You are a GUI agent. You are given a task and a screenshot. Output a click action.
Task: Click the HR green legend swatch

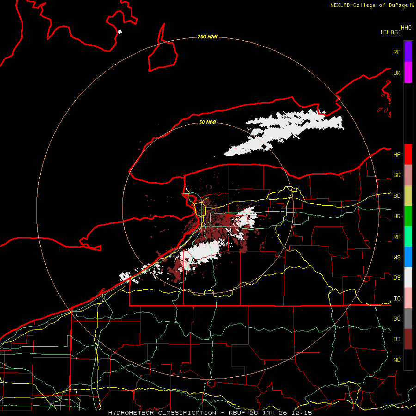point(408,216)
